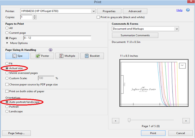Click the blue Help question mark icon
Viewport: 195px width, 138px height.
pyautogui.click(x=188, y=10)
